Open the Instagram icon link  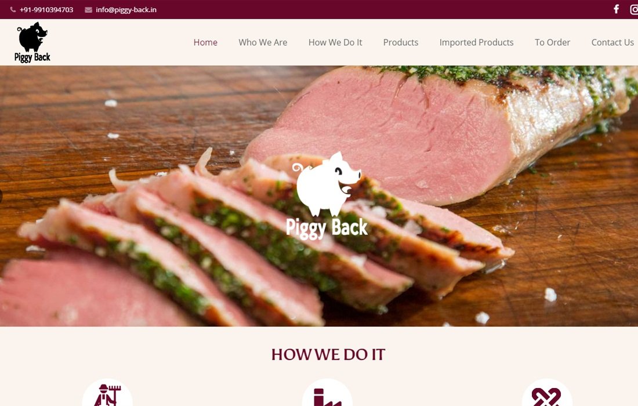click(635, 9)
